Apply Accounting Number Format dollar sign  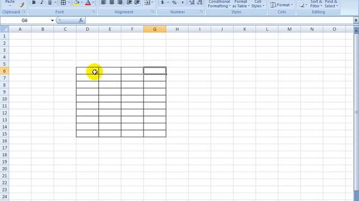162,2
